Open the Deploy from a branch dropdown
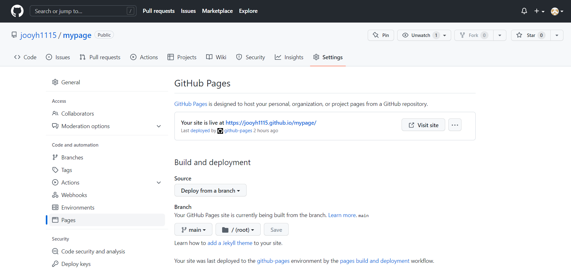The width and height of the screenshot is (571, 270). click(210, 190)
